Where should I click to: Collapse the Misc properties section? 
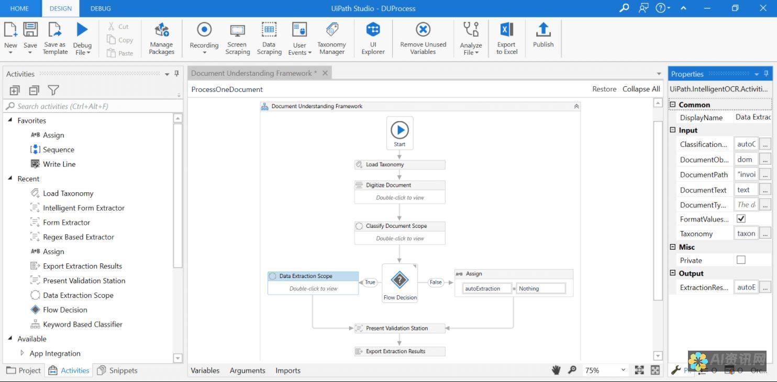[673, 246]
